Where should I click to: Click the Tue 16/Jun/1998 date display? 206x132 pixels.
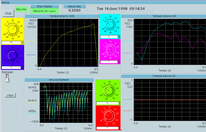click(x=121, y=9)
